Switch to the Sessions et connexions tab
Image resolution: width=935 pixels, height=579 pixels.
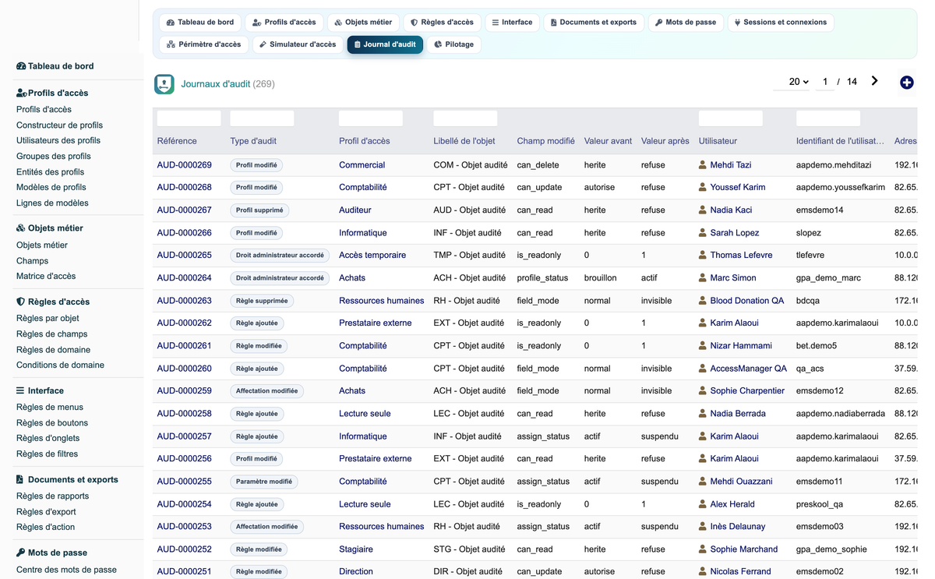(x=782, y=23)
